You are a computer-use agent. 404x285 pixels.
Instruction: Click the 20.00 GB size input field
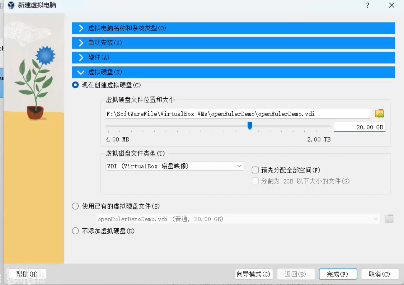point(359,127)
